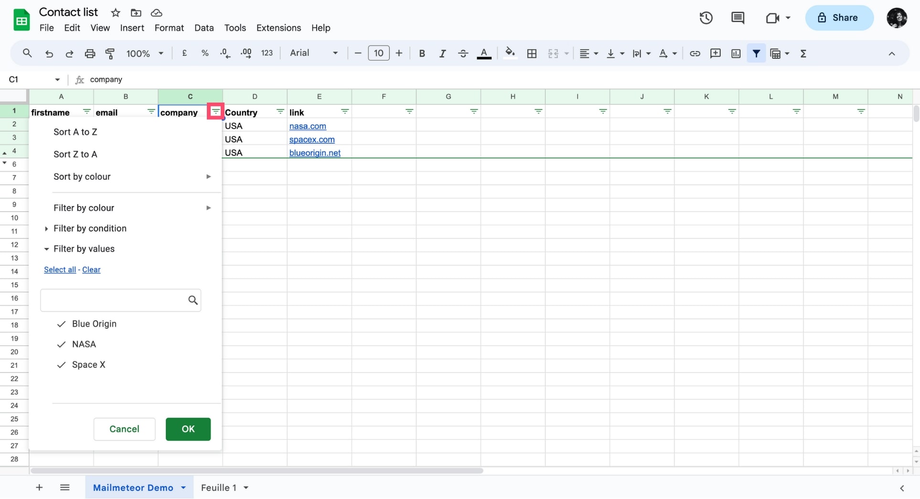920x499 pixels.
Task: Uncheck the NASA filter value
Action: click(x=61, y=344)
